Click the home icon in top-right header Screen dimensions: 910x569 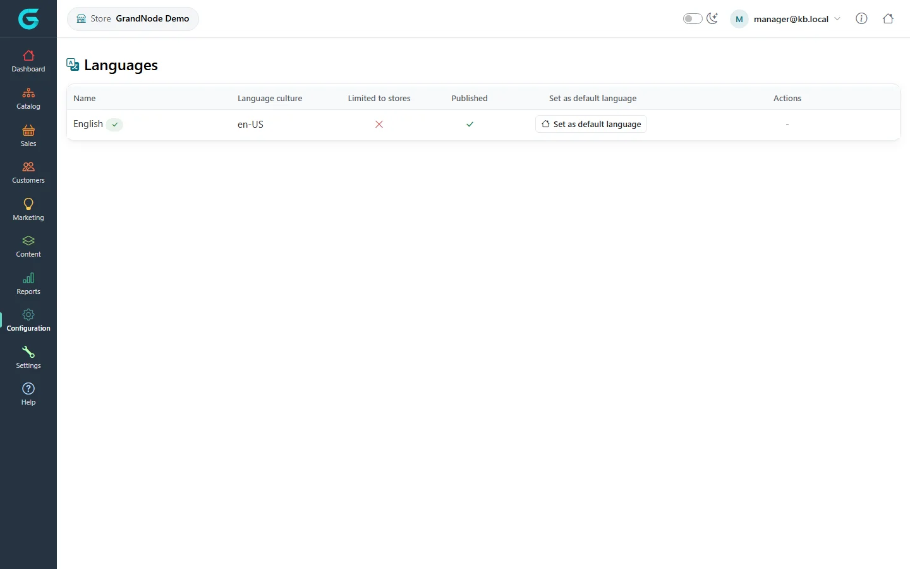(888, 18)
